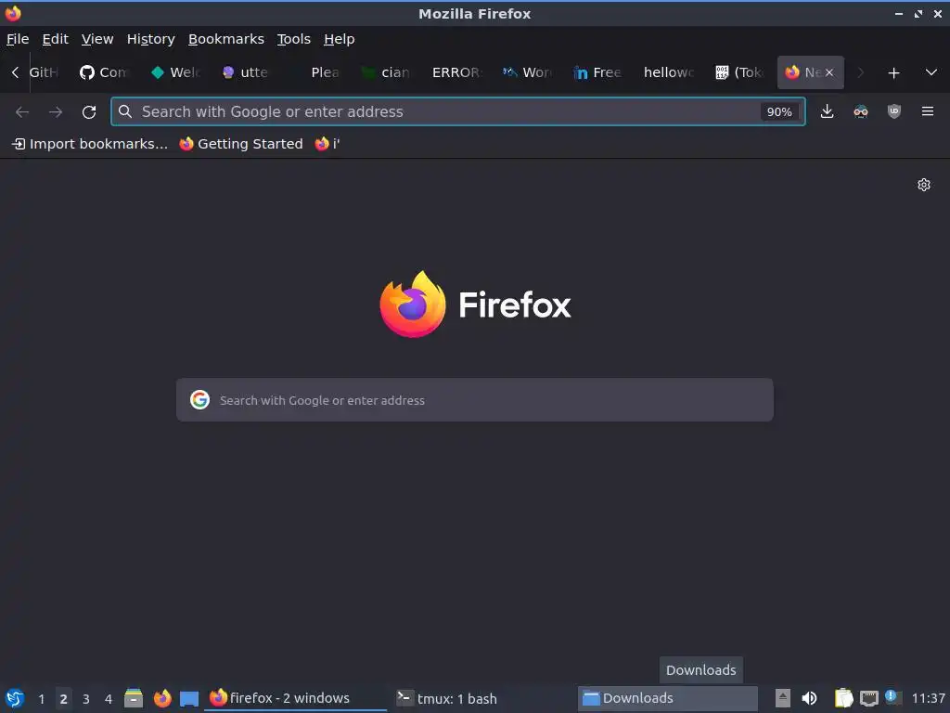This screenshot has width=950, height=713.
Task: Select firefox - 2 windows taskbar entry
Action: coord(296,698)
